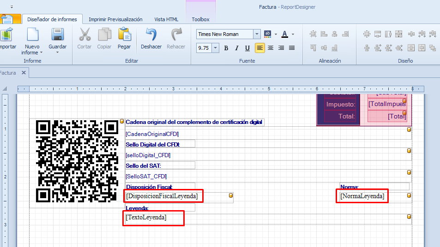Open the Times New Roman font dropdown
Image resolution: width=440 pixels, height=247 pixels.
coord(257,34)
